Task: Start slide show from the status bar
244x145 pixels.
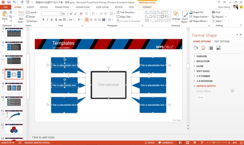Action: 202,143
